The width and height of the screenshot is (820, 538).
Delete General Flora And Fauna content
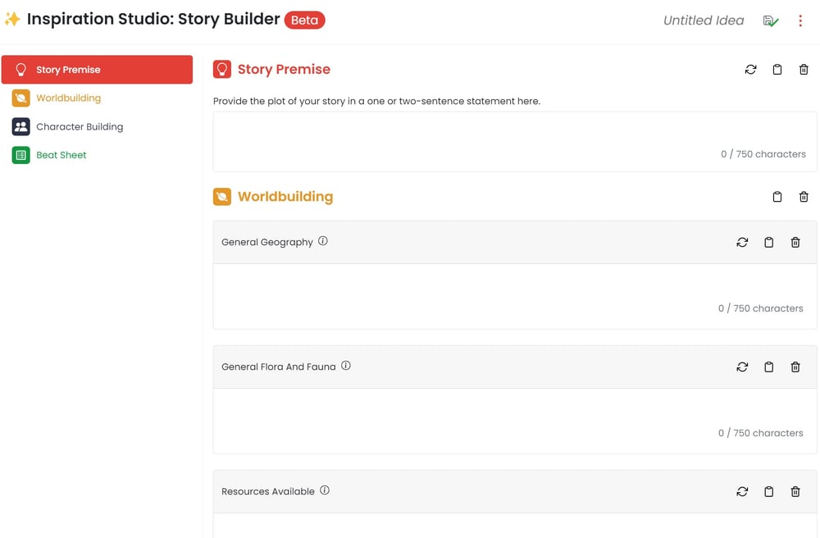point(795,367)
